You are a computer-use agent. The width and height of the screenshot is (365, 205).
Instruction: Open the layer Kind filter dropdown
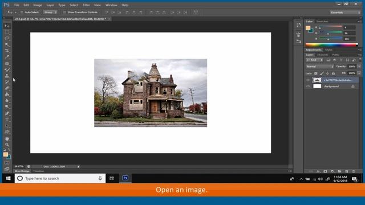pos(314,60)
